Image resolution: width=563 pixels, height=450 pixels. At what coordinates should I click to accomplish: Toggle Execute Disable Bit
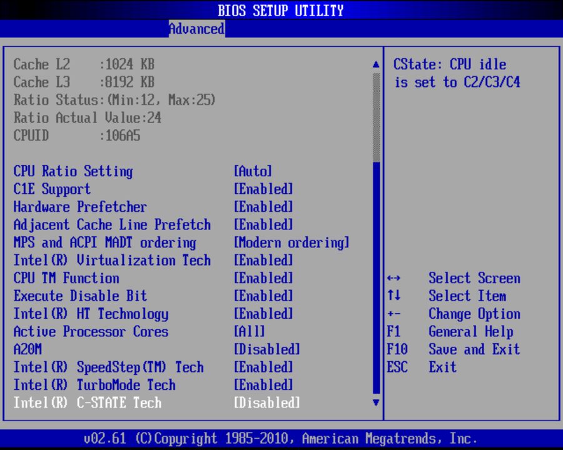[x=79, y=296]
